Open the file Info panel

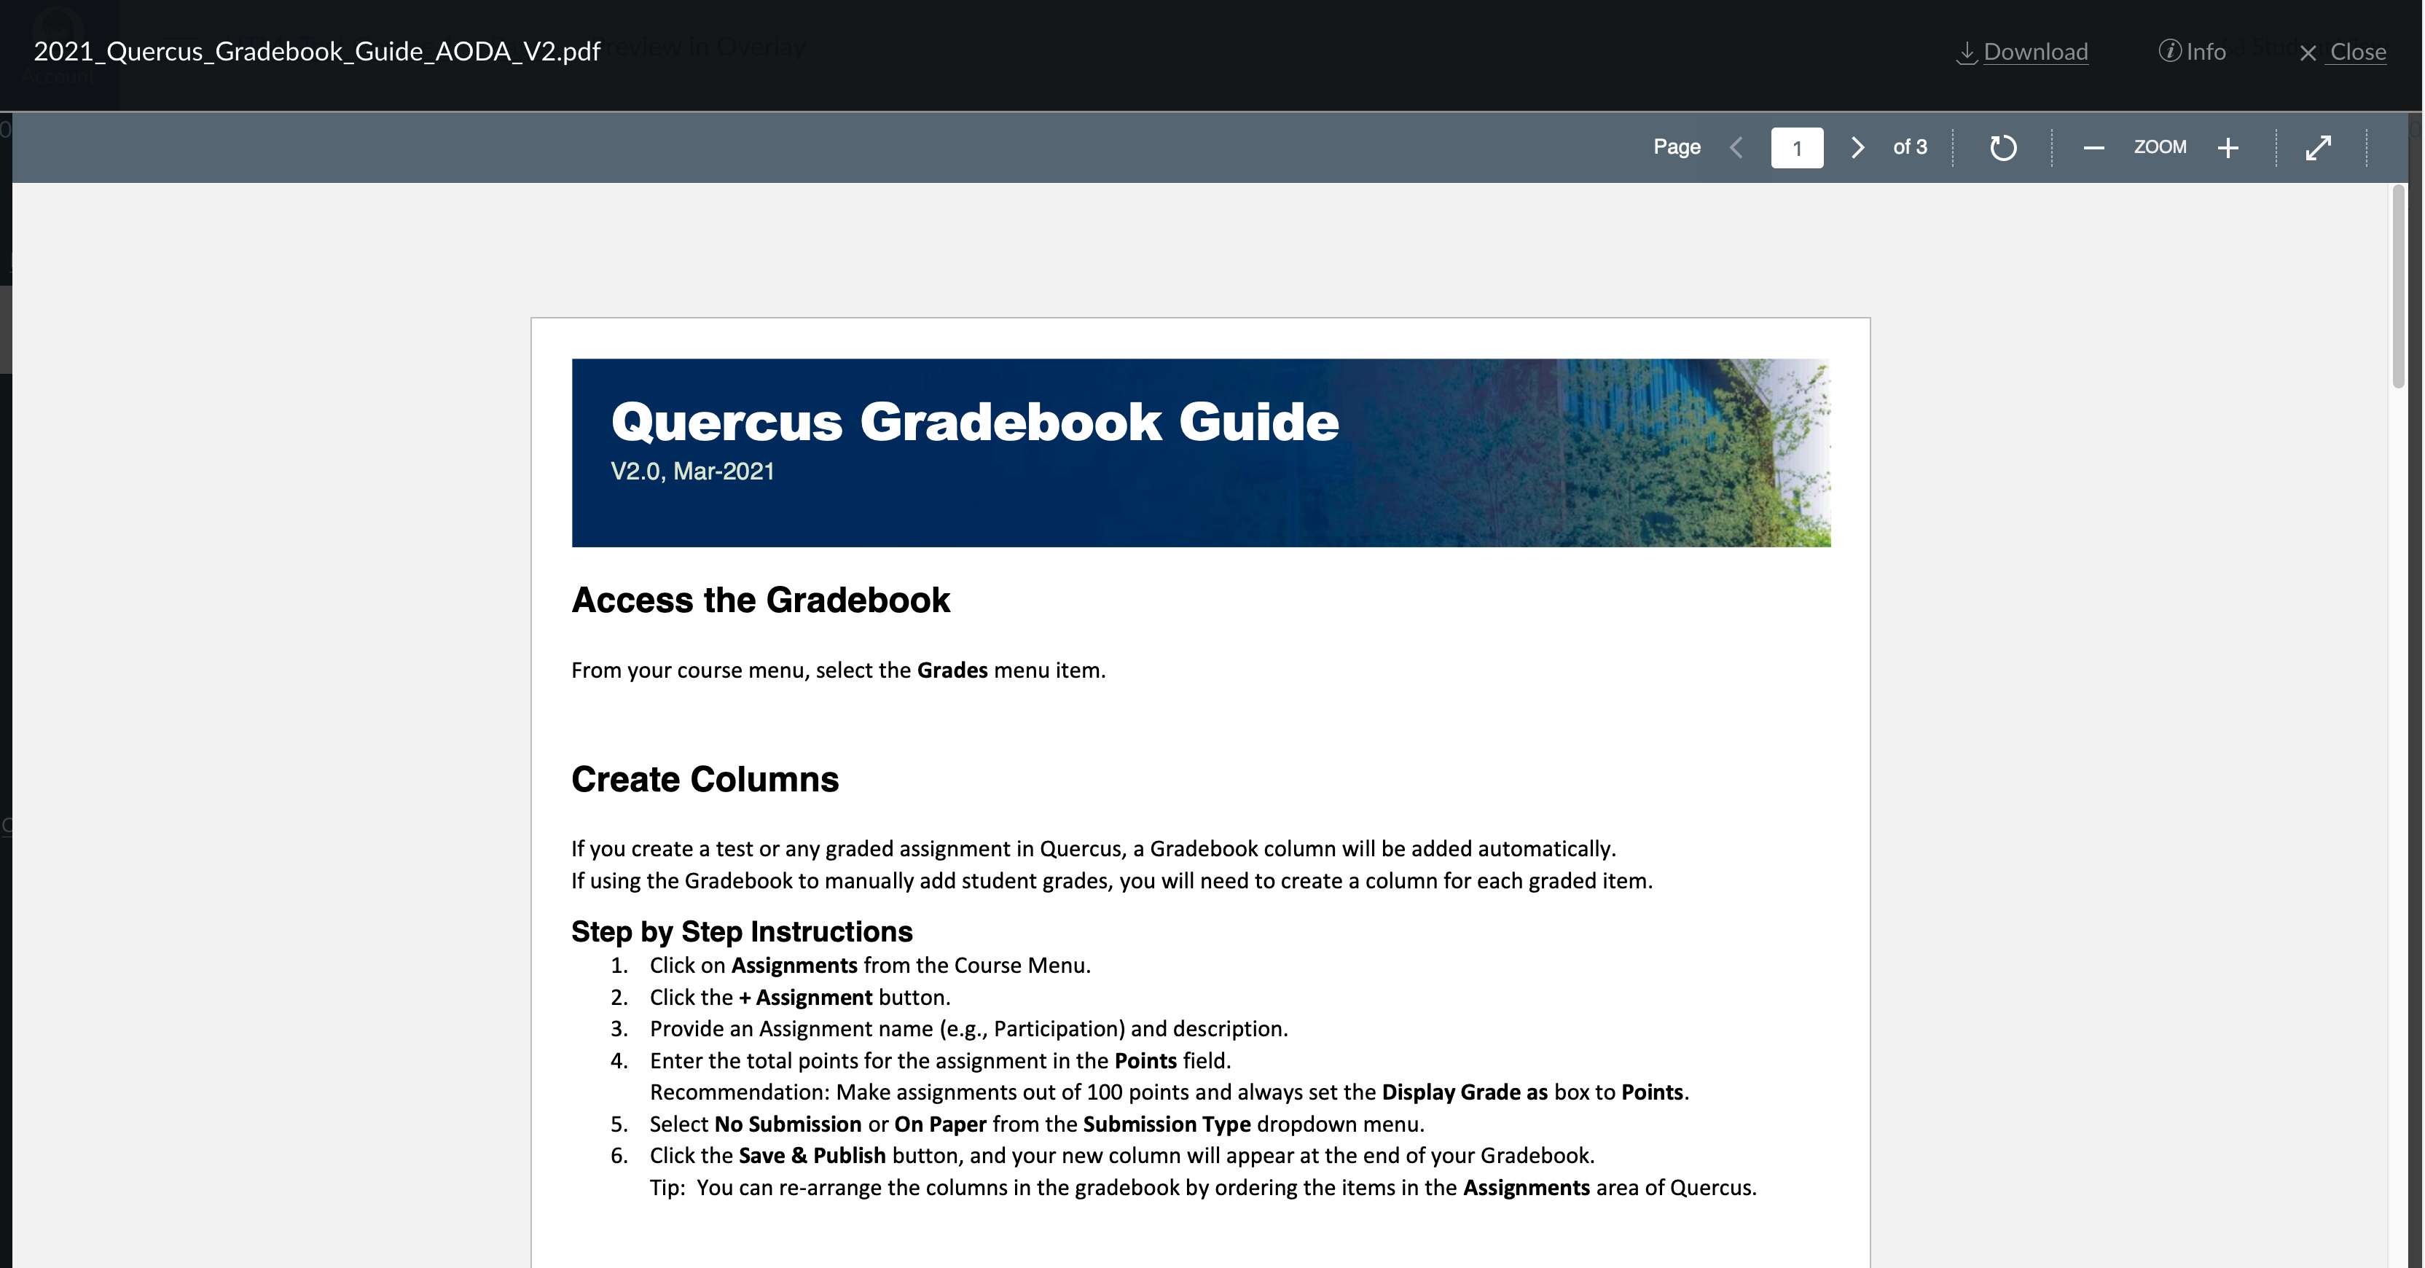coord(2192,52)
